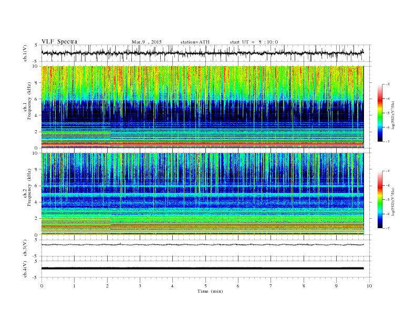The image size is (416, 321).
Task: Click the ch.1 spectrogram panel
Action: click(202, 107)
